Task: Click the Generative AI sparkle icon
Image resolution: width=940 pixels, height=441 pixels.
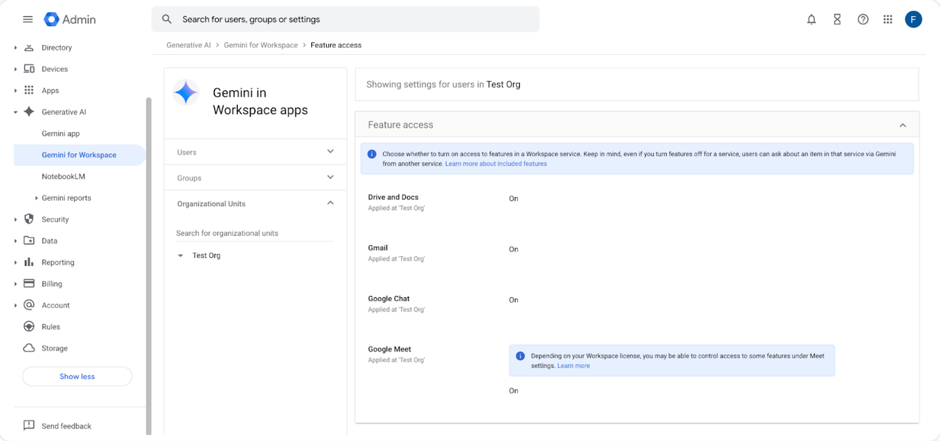Action: 29,112
